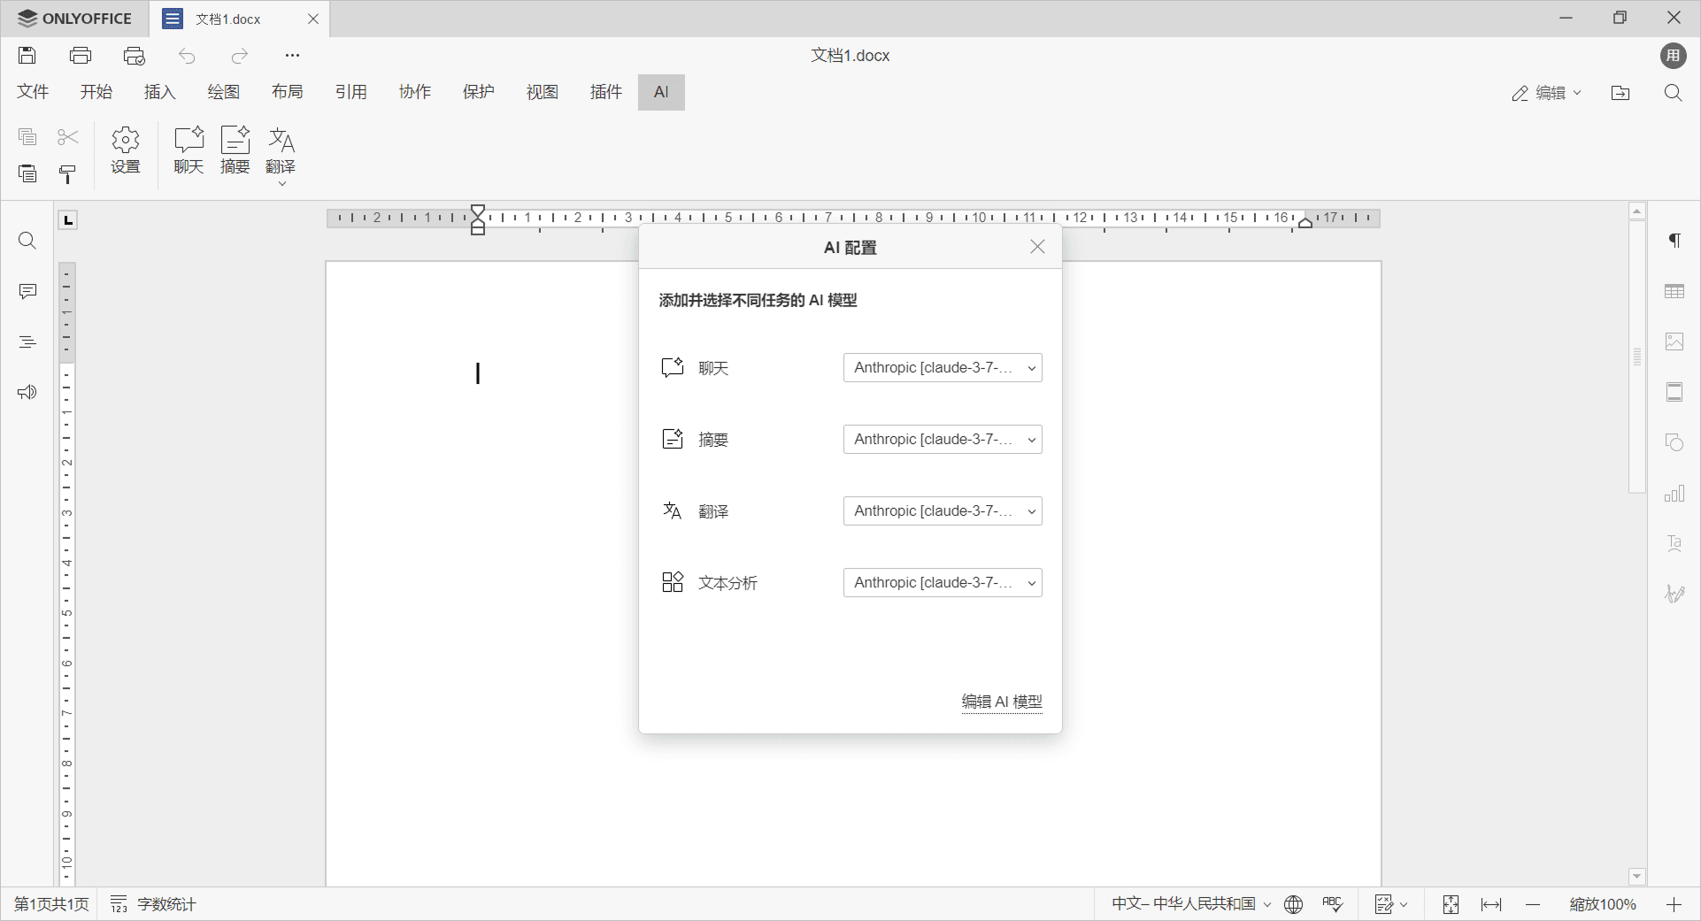Open the AI settings gear
1701x921 pixels.
coord(126,150)
